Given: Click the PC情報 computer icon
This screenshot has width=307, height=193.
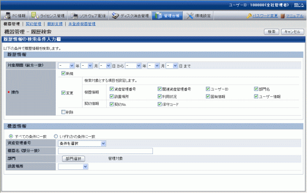Looking at the screenshot, I should [7, 16].
